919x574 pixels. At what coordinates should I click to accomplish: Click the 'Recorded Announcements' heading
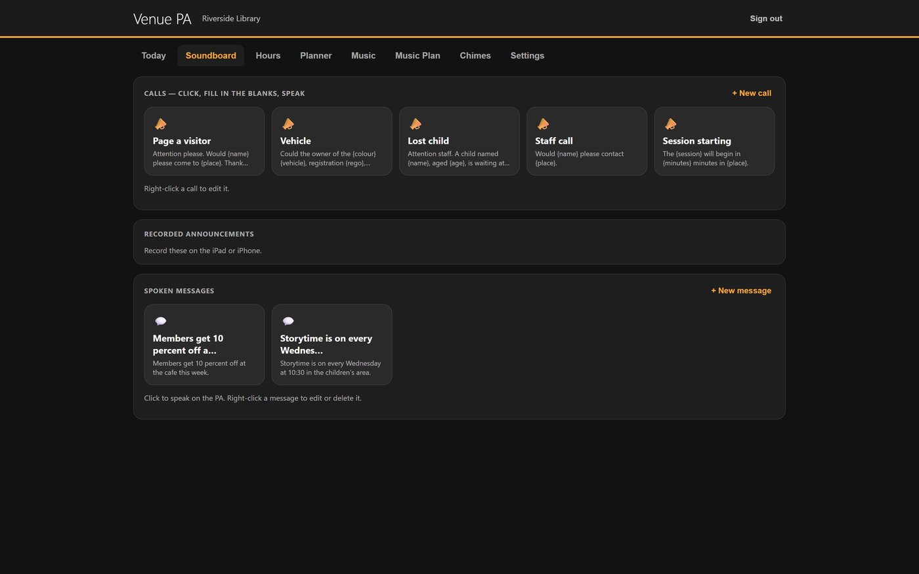click(199, 234)
